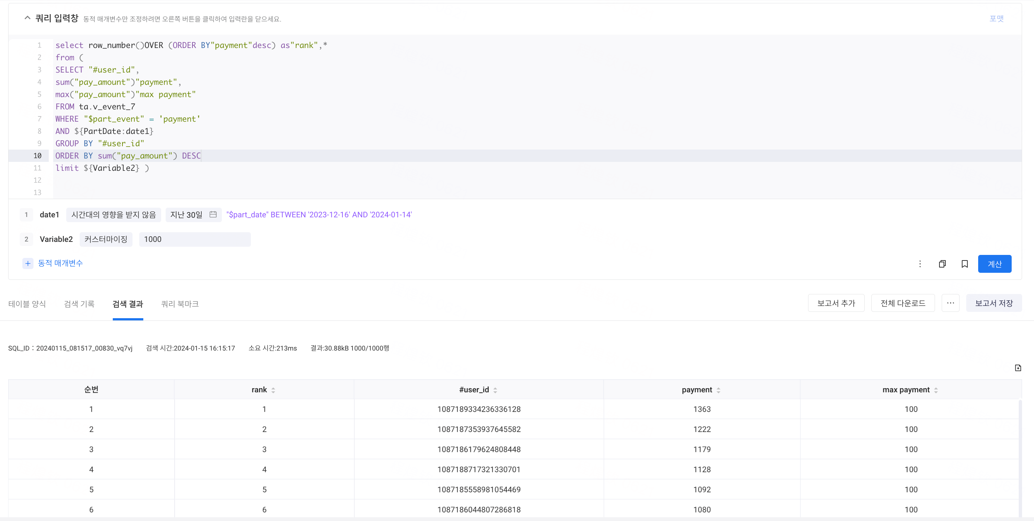Click the 보고서 저장 button

point(994,303)
